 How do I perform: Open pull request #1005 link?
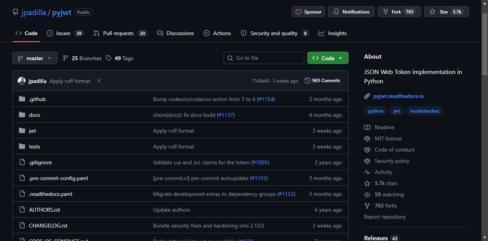[x=260, y=162]
